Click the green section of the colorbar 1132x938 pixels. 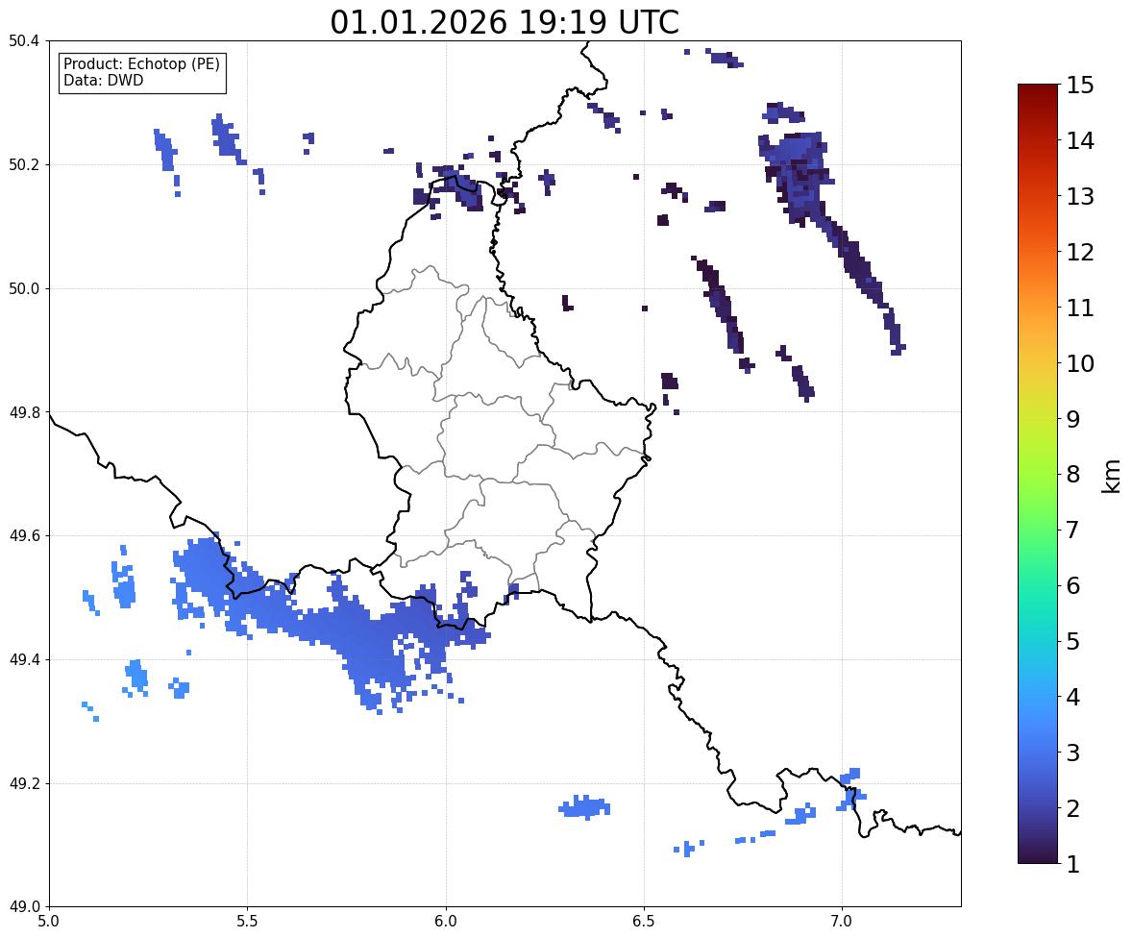(1038, 506)
